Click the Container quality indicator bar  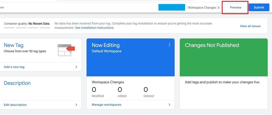coord(27,27)
